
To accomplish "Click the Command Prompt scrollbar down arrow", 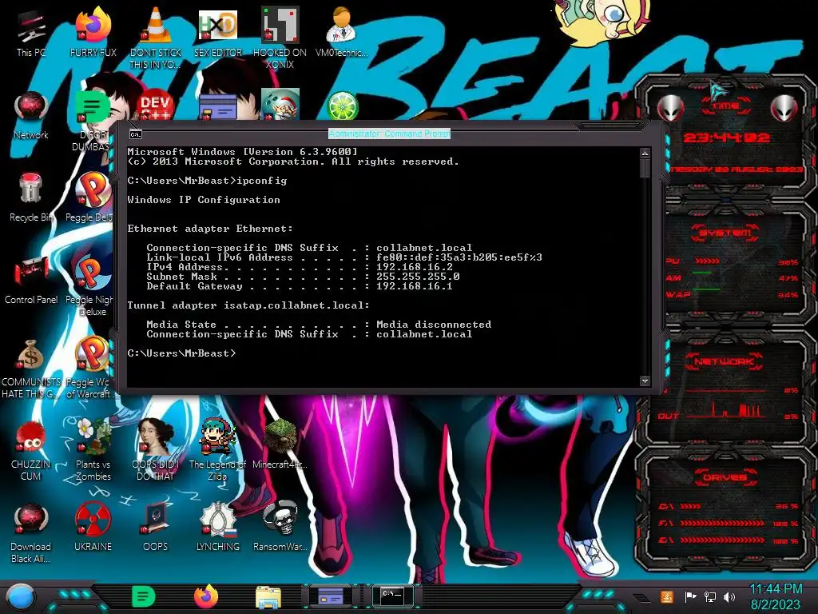I will pyautogui.click(x=645, y=381).
